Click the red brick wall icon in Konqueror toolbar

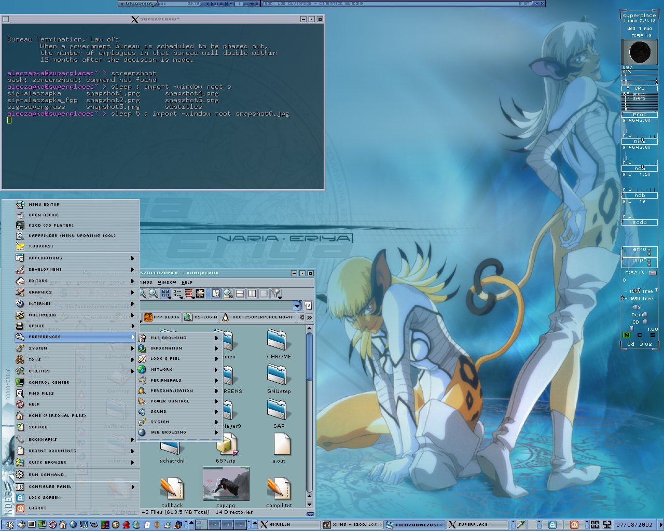pos(189,294)
